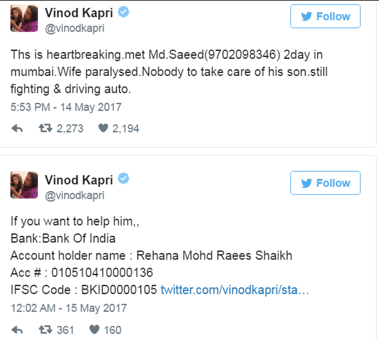
Task: Open the 12:02 AM - 15 May 2017 timestamp
Action: click(69, 308)
